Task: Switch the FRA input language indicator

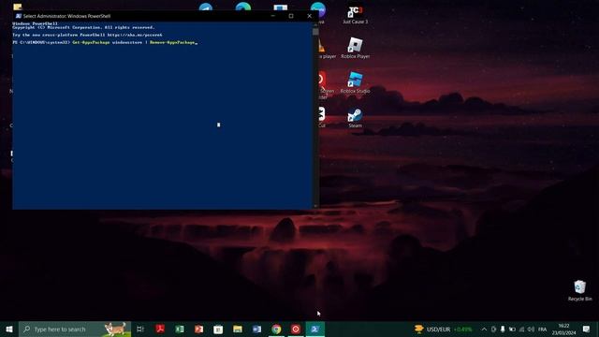Action: click(542, 329)
